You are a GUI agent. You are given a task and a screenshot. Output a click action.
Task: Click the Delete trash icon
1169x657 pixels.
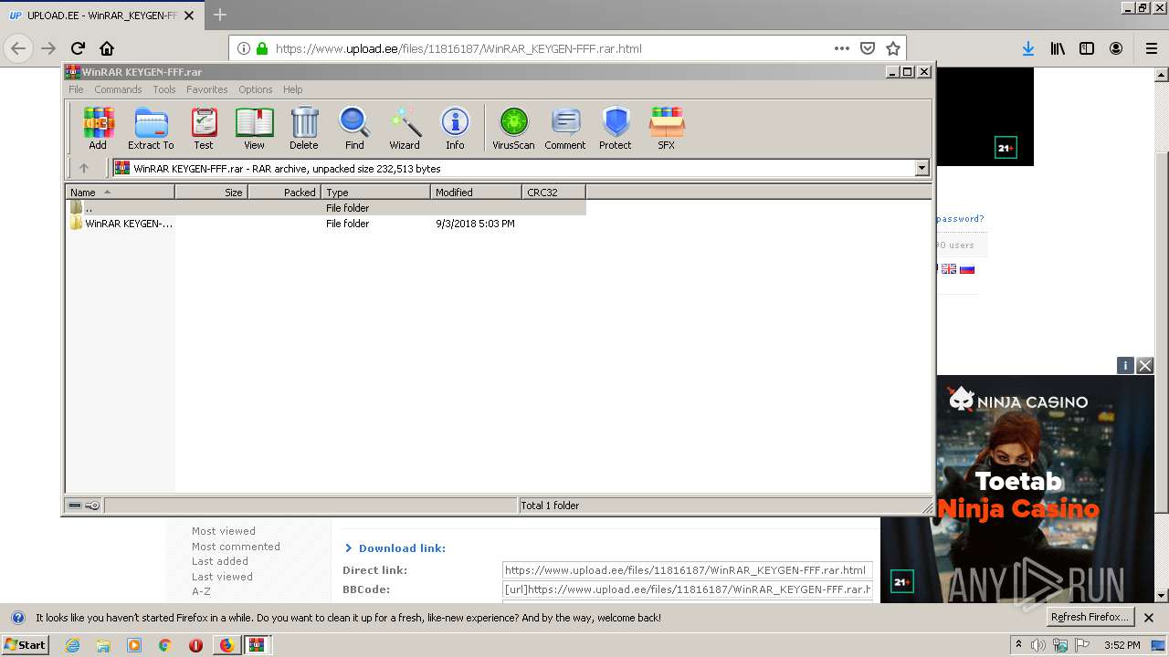click(304, 129)
